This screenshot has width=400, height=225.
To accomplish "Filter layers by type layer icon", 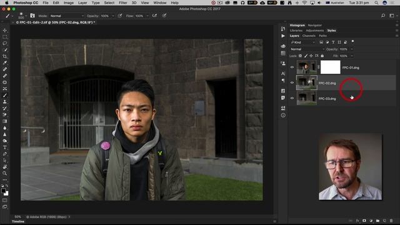I will [333, 42].
